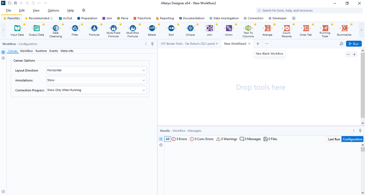The width and height of the screenshot is (365, 195).
Task: Select the Multi-Row Formula tool
Action: pos(133,31)
